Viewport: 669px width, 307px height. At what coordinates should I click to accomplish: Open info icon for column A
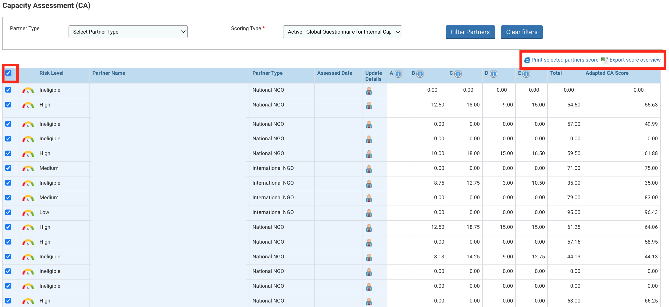398,74
